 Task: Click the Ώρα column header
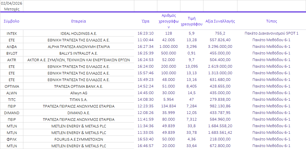(146, 21)
